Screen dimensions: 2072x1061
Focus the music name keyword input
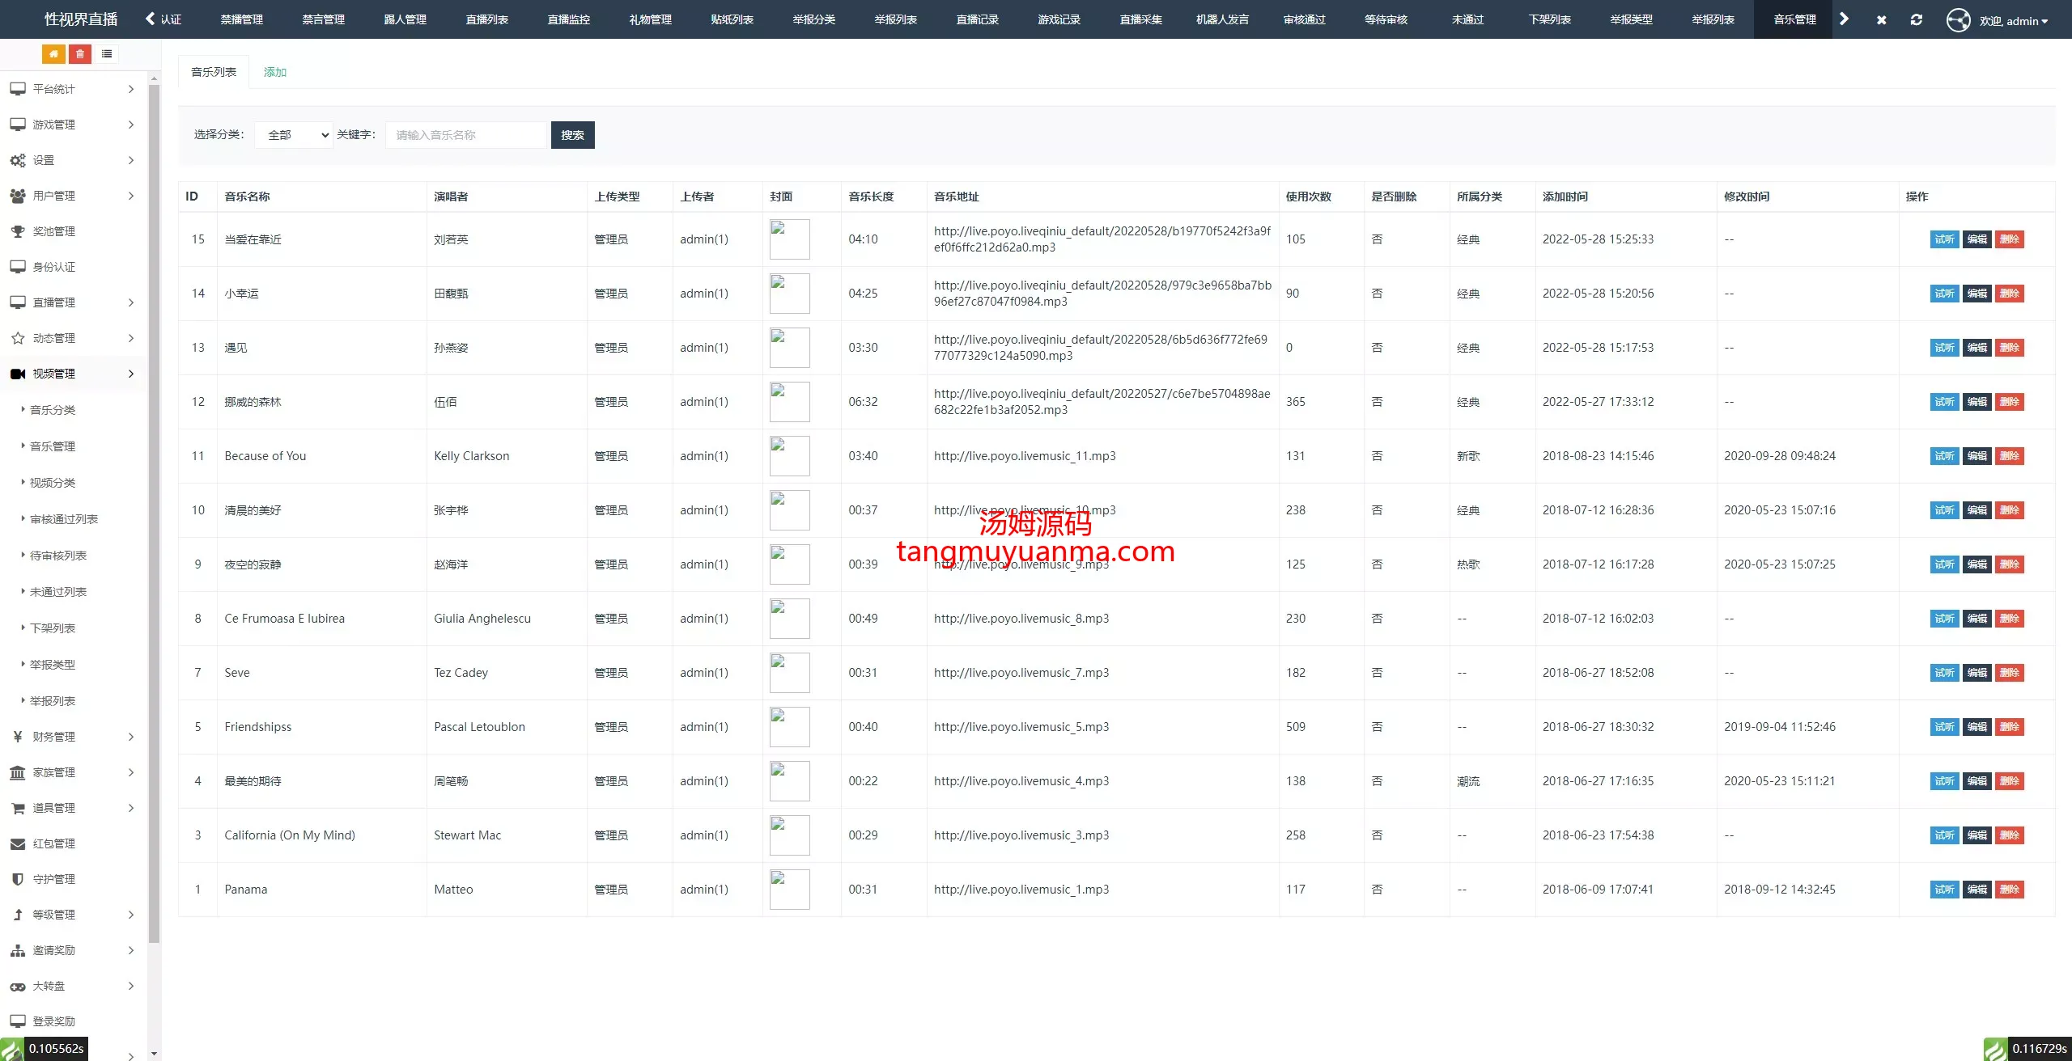click(467, 135)
